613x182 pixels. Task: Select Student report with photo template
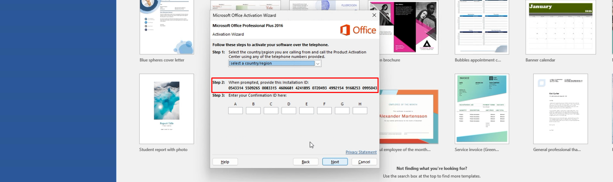(167, 109)
